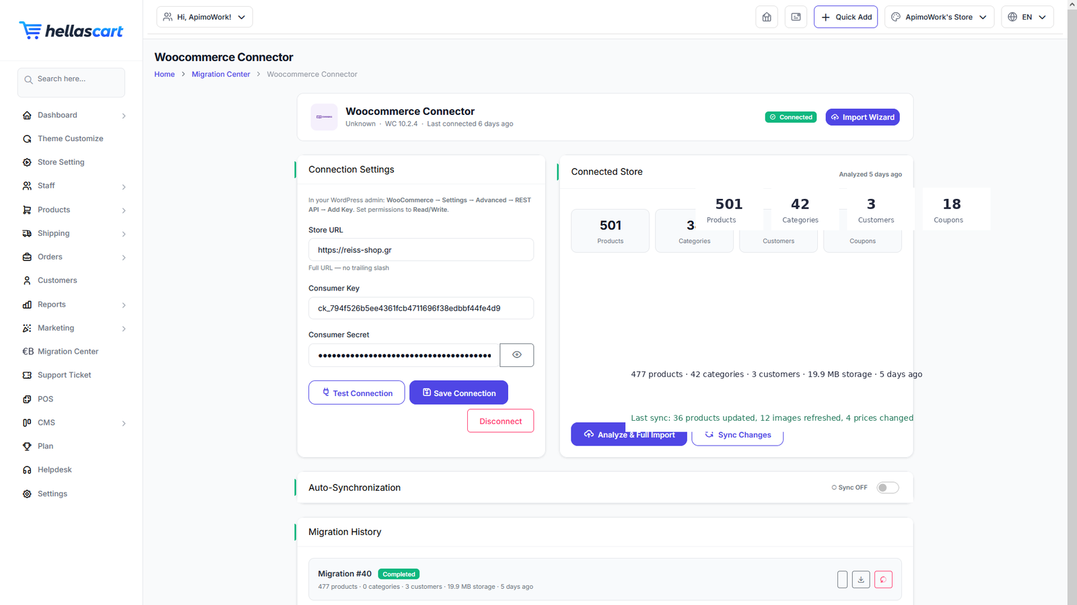
Task: Click the Staff people icon
Action: pos(27,186)
